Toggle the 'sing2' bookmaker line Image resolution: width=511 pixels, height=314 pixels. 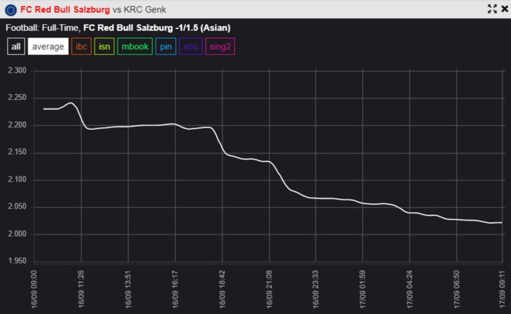point(220,46)
